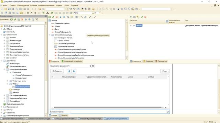Delete the requisite with the red X icon
Viewport: 220px width, 123px height.
tap(145, 17)
